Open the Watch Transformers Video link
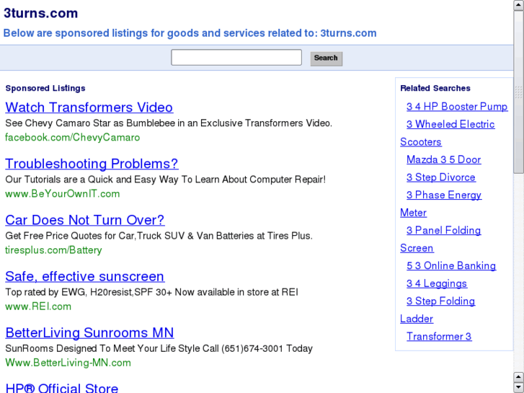 [89, 107]
